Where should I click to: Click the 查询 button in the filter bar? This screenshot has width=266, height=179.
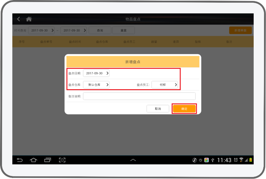(x=100, y=30)
